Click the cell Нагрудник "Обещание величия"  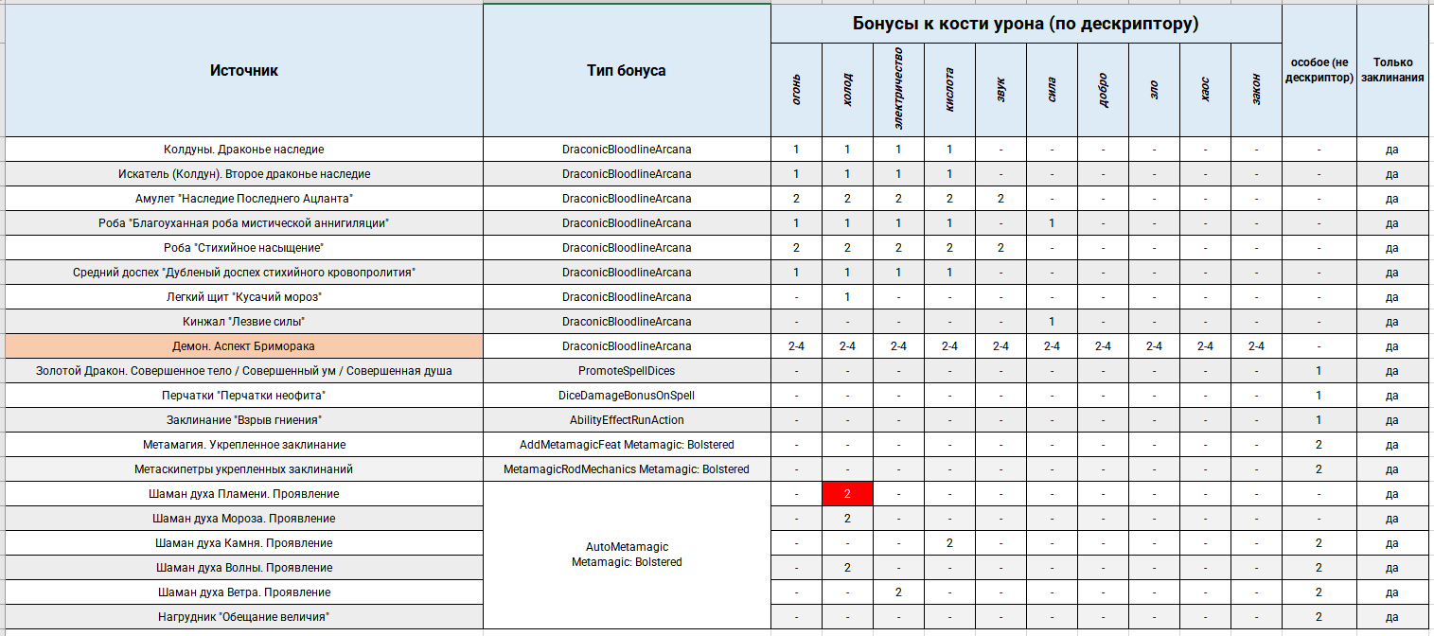(x=244, y=617)
